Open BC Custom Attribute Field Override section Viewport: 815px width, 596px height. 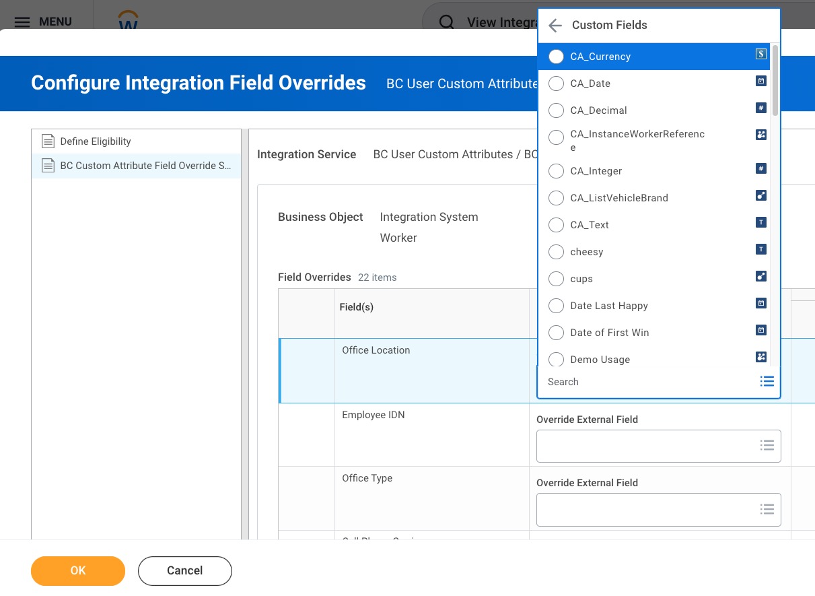[145, 166]
